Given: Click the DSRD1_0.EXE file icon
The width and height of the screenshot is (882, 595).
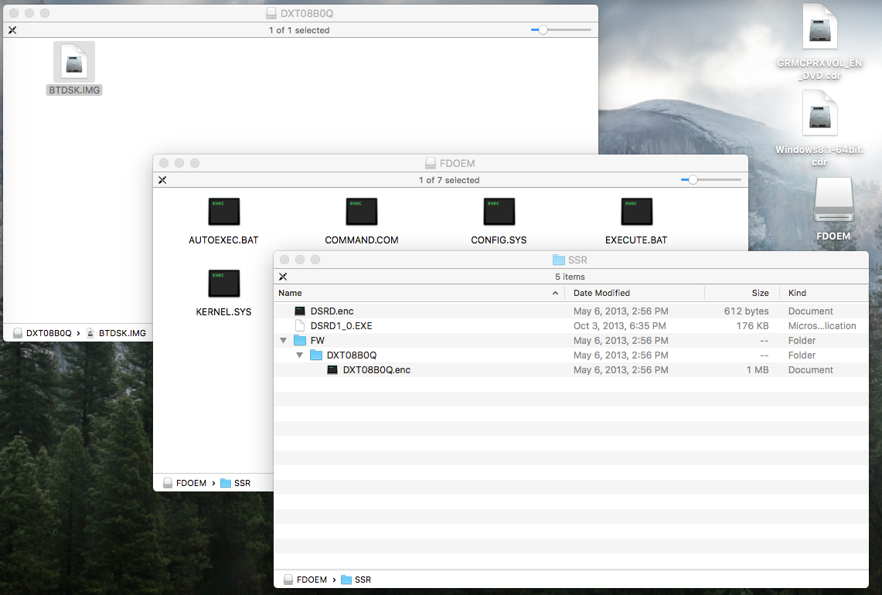Looking at the screenshot, I should click(300, 325).
